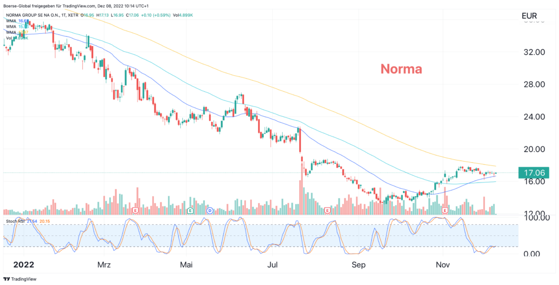Image resolution: width=559 pixels, height=285 pixels.
Task: Click the red Norma text annotation
Action: pos(401,69)
